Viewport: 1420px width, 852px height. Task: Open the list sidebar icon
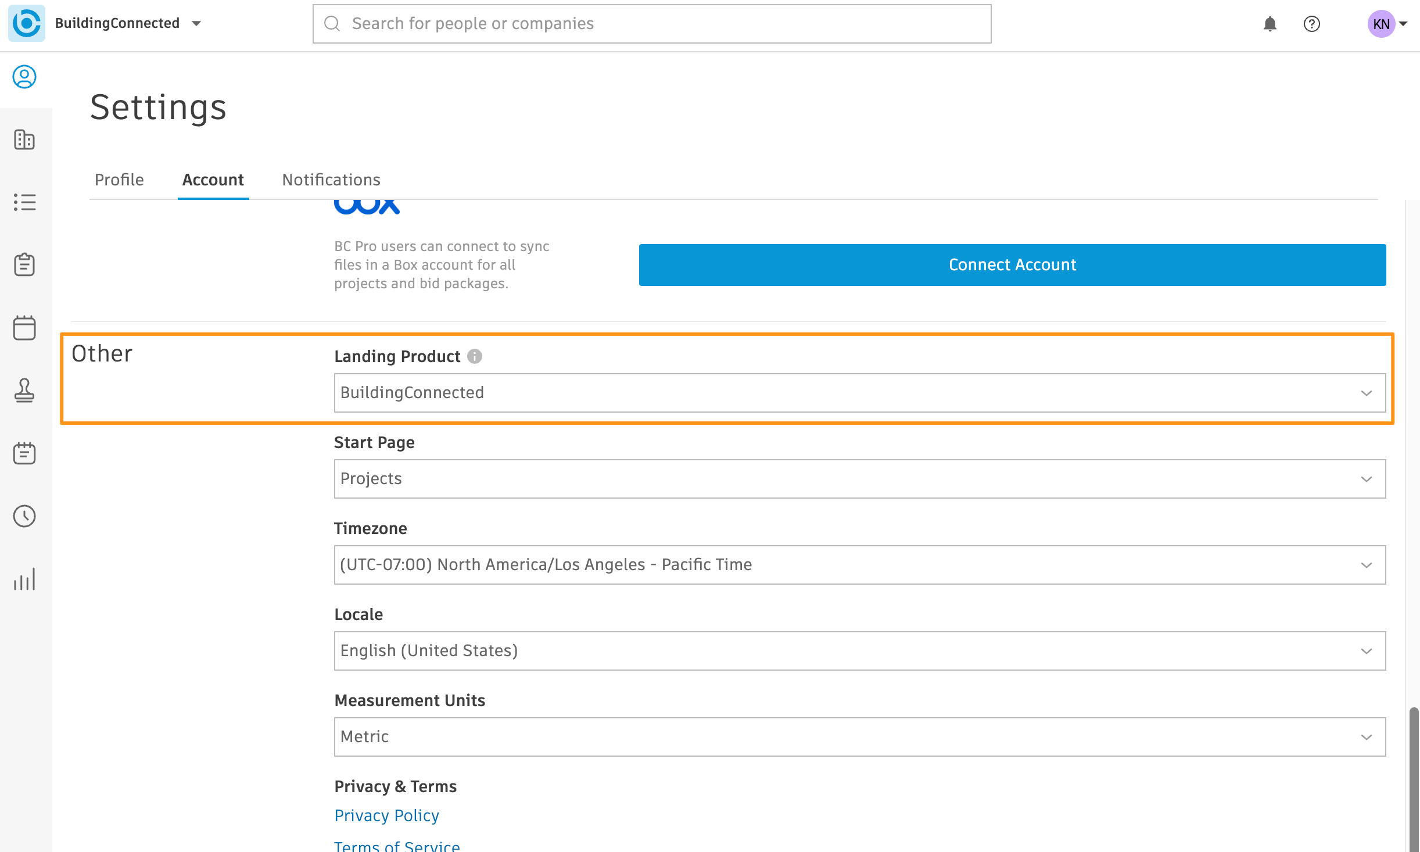pyautogui.click(x=24, y=202)
